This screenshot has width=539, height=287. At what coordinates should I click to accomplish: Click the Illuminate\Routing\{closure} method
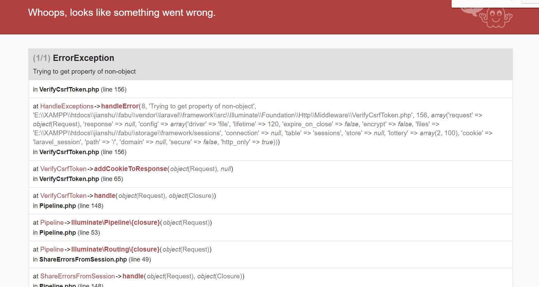click(115, 249)
